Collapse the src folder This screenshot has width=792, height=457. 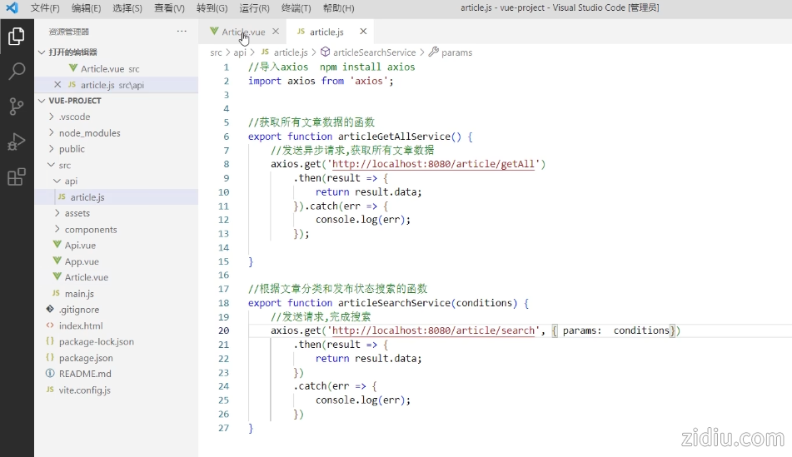(65, 165)
